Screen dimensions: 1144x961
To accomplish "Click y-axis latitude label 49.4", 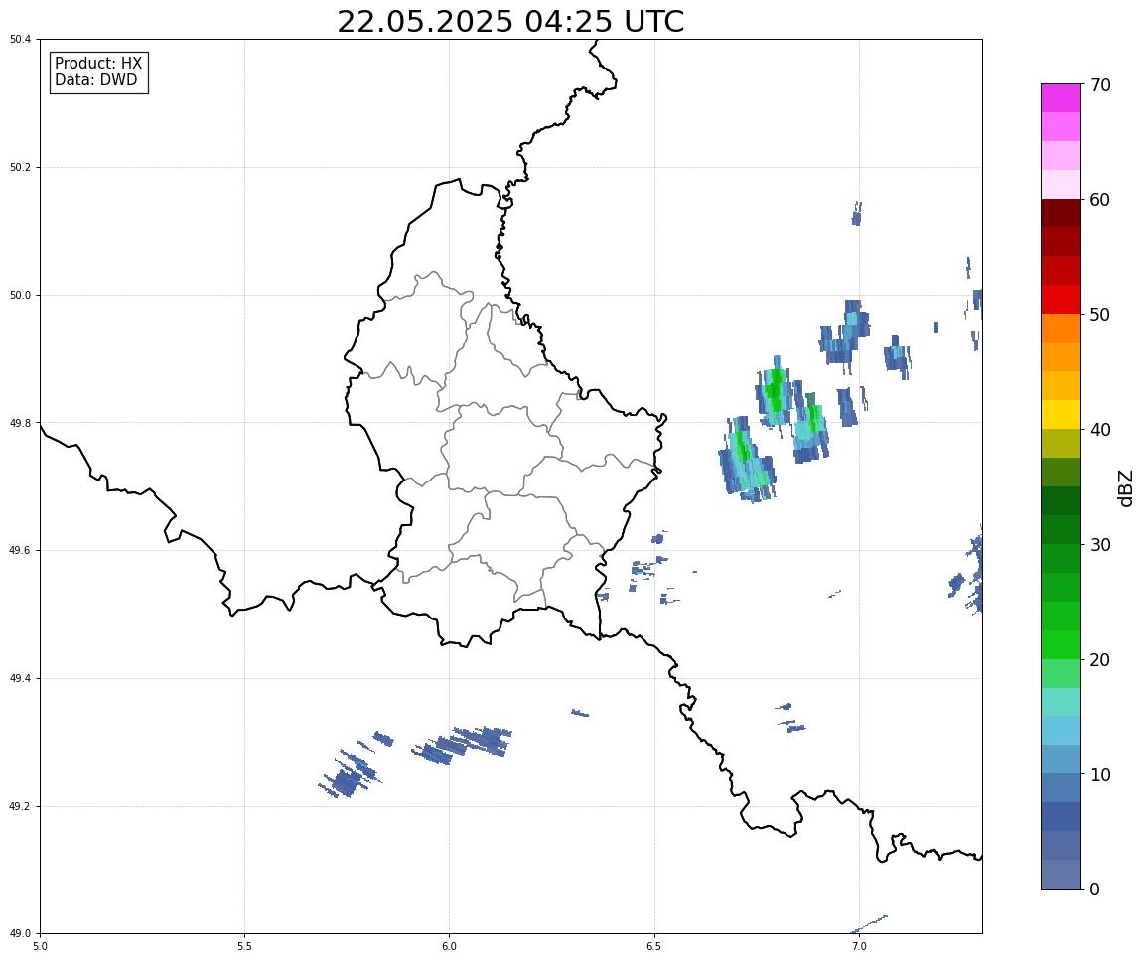I will coord(20,679).
